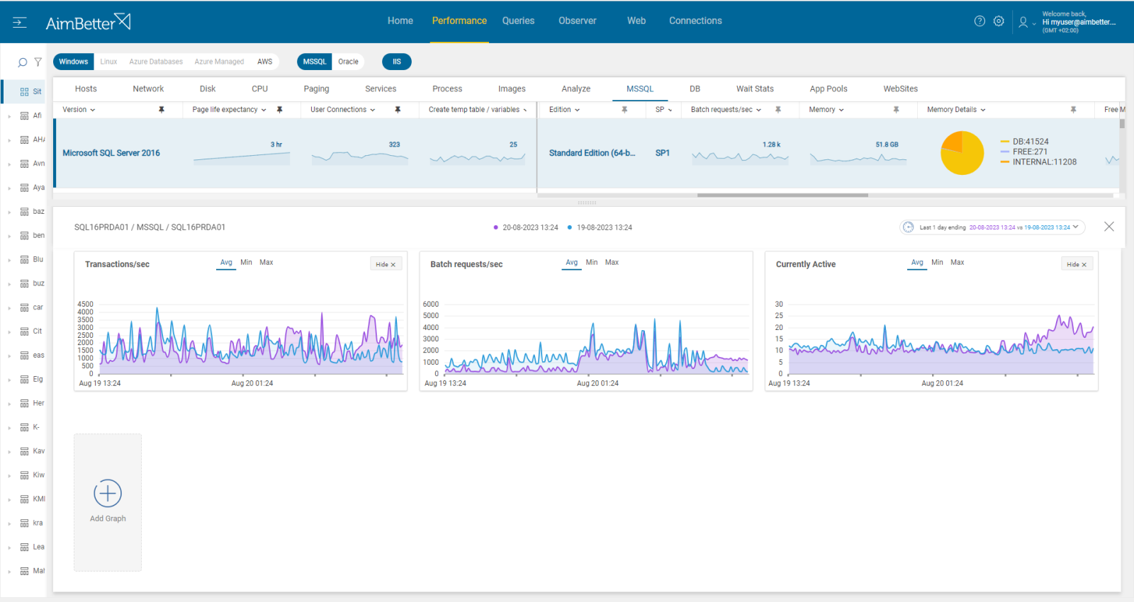Hide the Transactions/sec graph
Viewport: 1134px width, 602px height.
pyautogui.click(x=386, y=264)
